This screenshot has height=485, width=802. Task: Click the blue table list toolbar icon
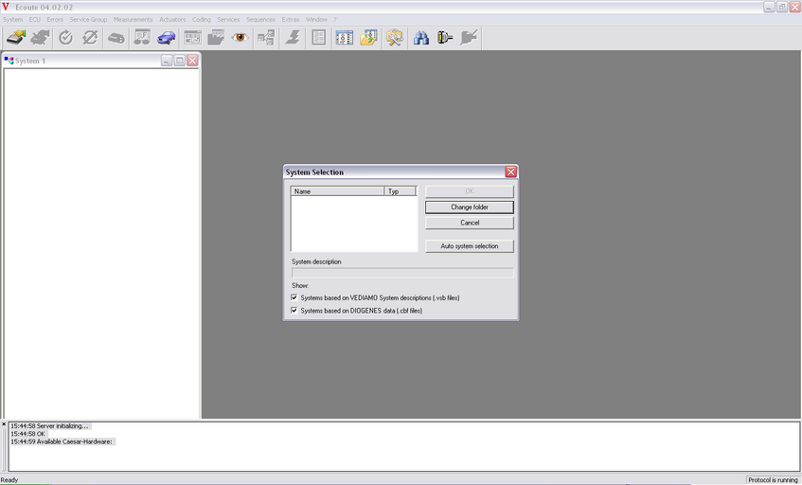click(344, 38)
